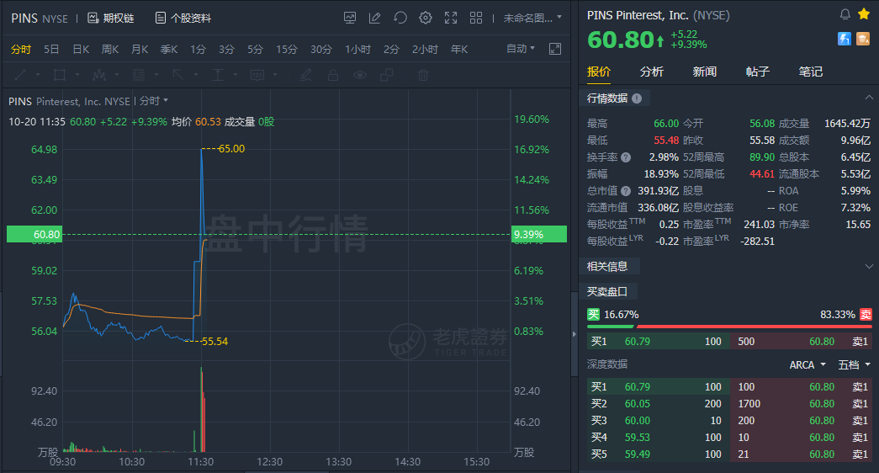This screenshot has height=473, width=879.
Task: Toggle drawings visibility eye icon
Action: click(x=360, y=75)
